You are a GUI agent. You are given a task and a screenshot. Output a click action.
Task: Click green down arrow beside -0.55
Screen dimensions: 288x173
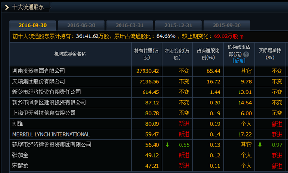click(x=167, y=145)
